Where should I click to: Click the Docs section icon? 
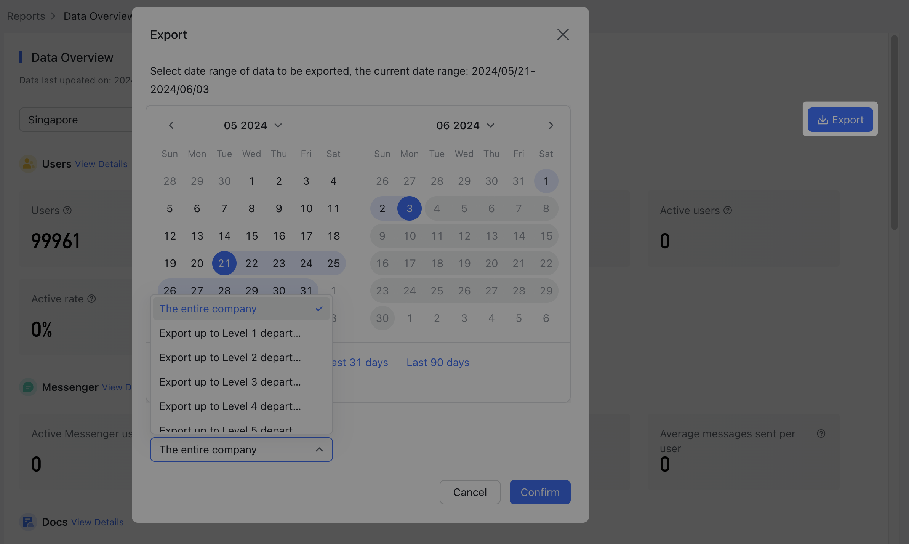coord(28,522)
